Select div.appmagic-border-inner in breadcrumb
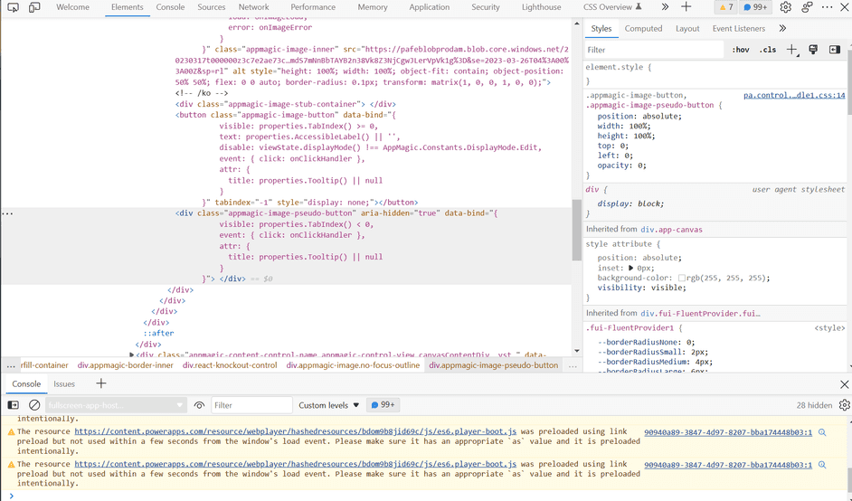Viewport: 852px width, 501px height. (125, 365)
